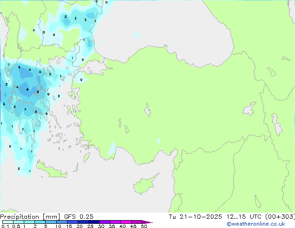Click the 'GFS 0.25' model label
This screenshot has width=295, height=228.
79,217
